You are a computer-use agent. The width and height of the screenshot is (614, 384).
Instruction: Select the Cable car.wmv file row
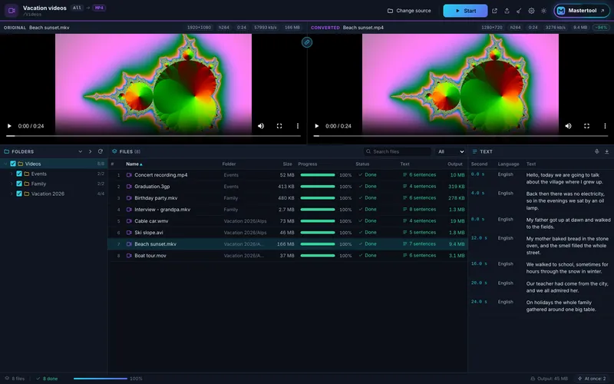click(x=287, y=221)
